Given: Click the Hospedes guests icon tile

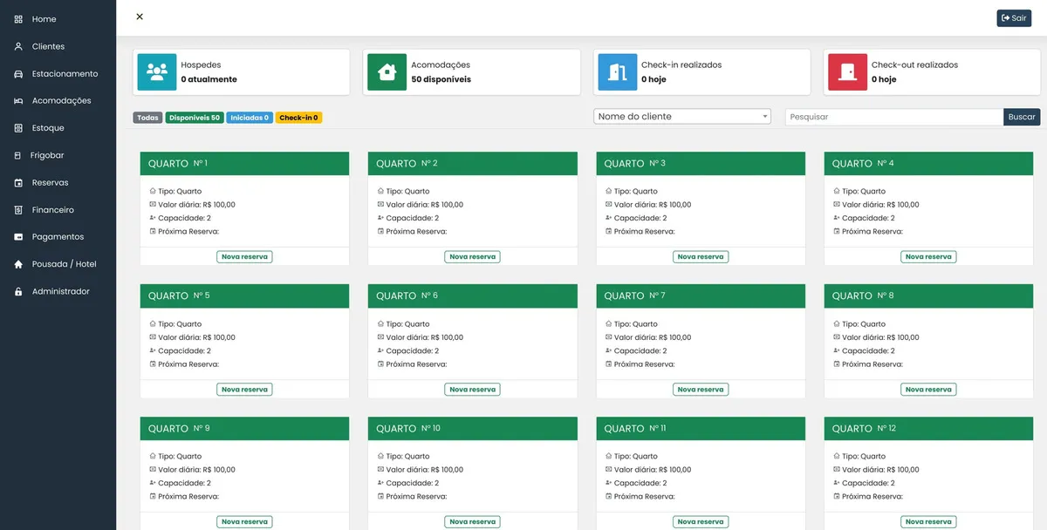Looking at the screenshot, I should pyautogui.click(x=157, y=72).
